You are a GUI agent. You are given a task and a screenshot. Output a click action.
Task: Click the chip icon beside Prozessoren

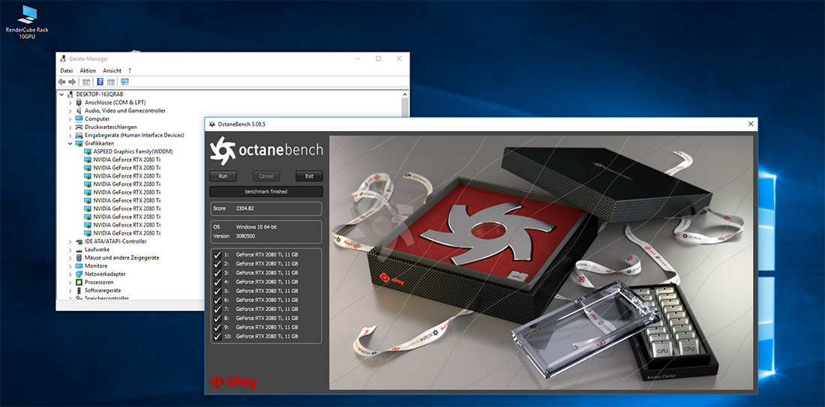tap(79, 283)
